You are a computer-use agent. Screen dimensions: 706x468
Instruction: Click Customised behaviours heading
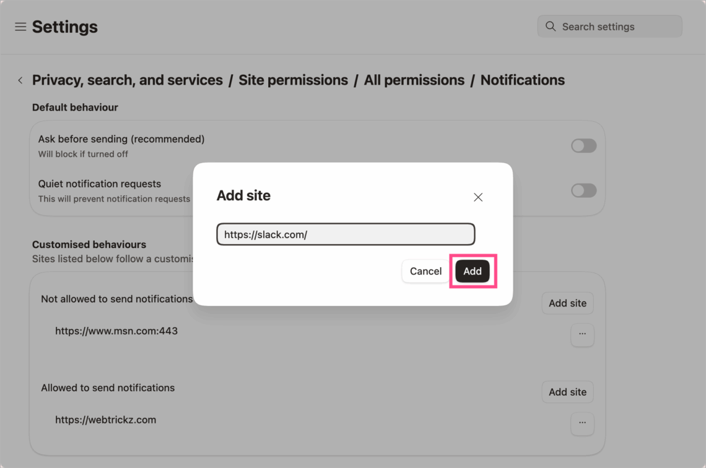point(89,245)
